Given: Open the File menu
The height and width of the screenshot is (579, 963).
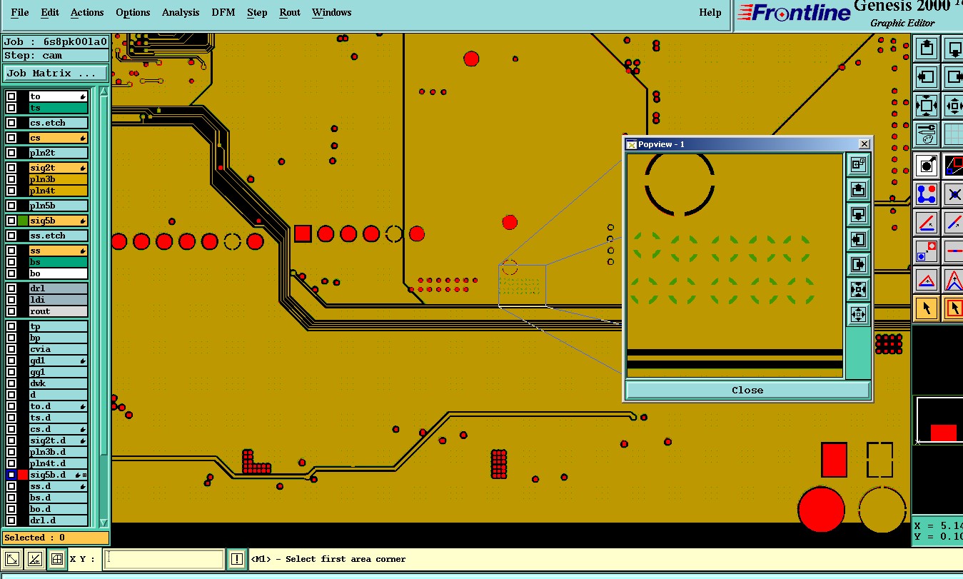Looking at the screenshot, I should (20, 12).
